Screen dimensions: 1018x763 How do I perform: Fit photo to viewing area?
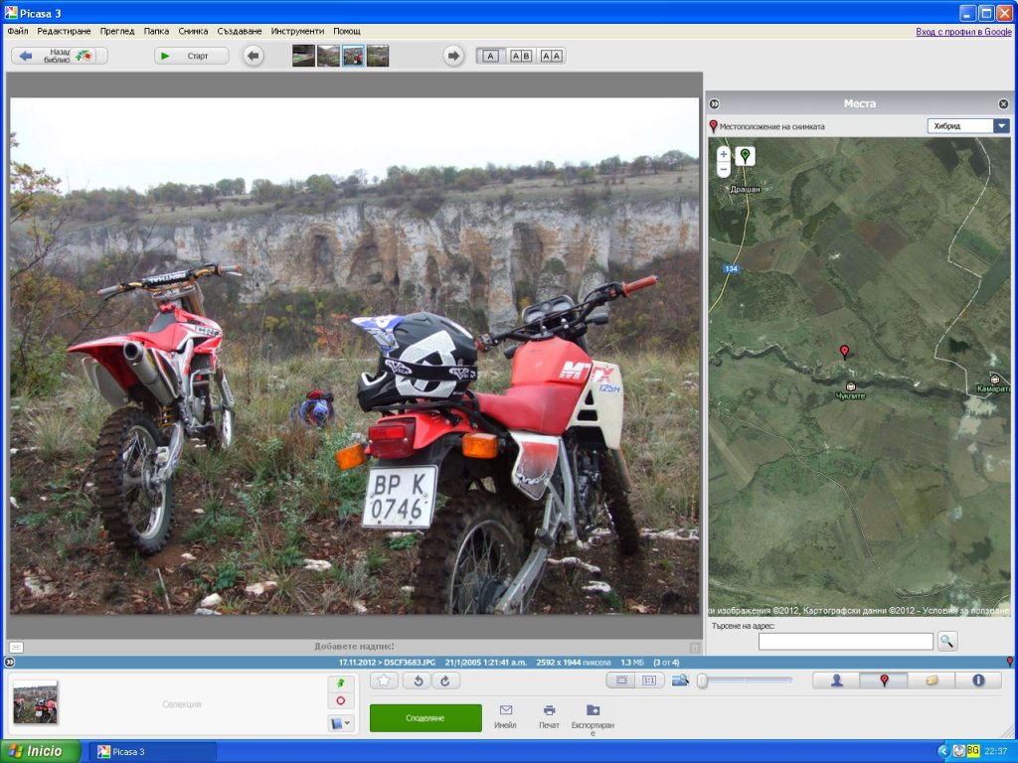pos(621,680)
